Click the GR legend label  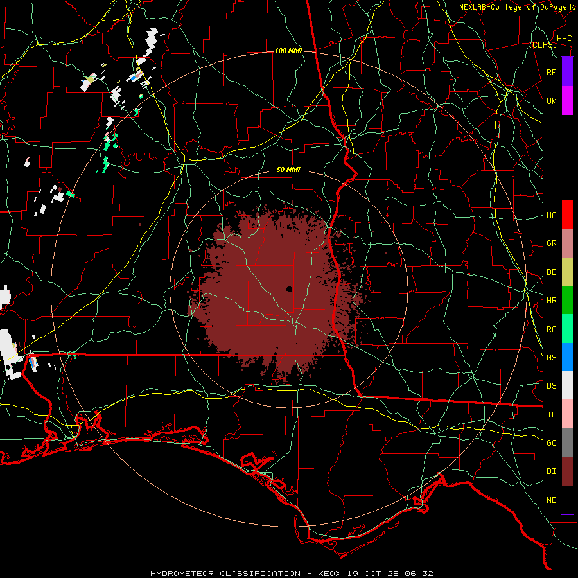point(551,243)
